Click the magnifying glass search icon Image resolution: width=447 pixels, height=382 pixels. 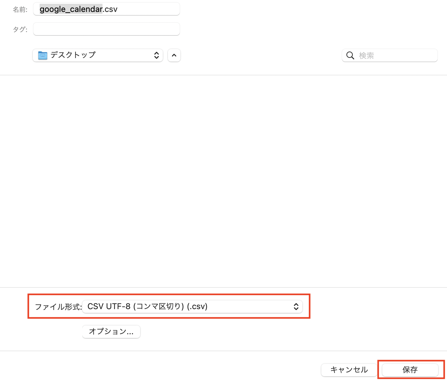[x=350, y=56]
